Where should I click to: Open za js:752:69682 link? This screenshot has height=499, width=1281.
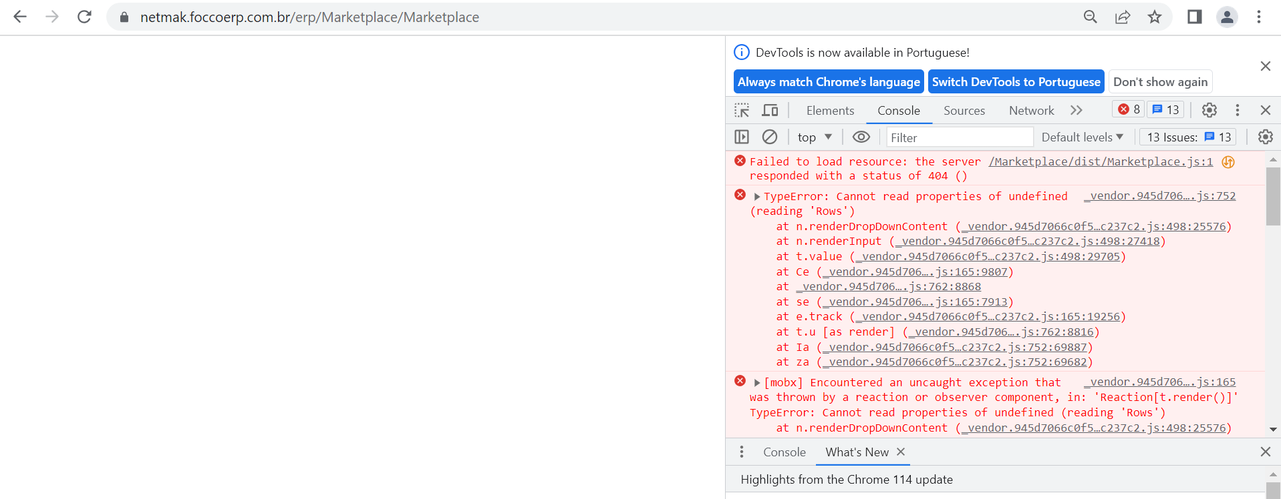click(x=955, y=362)
